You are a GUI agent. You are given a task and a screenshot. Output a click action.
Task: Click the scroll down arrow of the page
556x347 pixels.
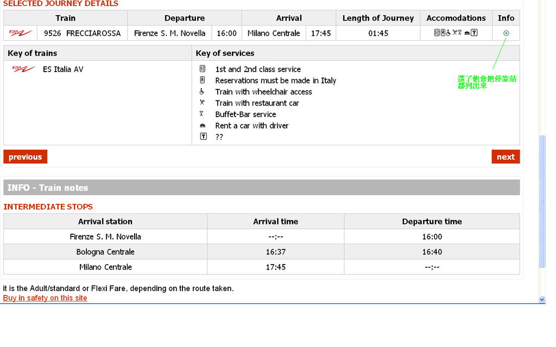(x=541, y=299)
